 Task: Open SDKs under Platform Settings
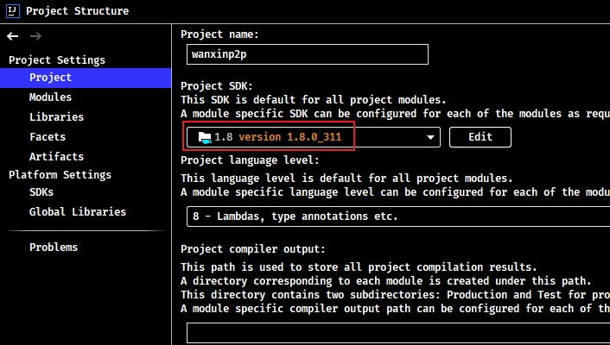click(x=41, y=192)
